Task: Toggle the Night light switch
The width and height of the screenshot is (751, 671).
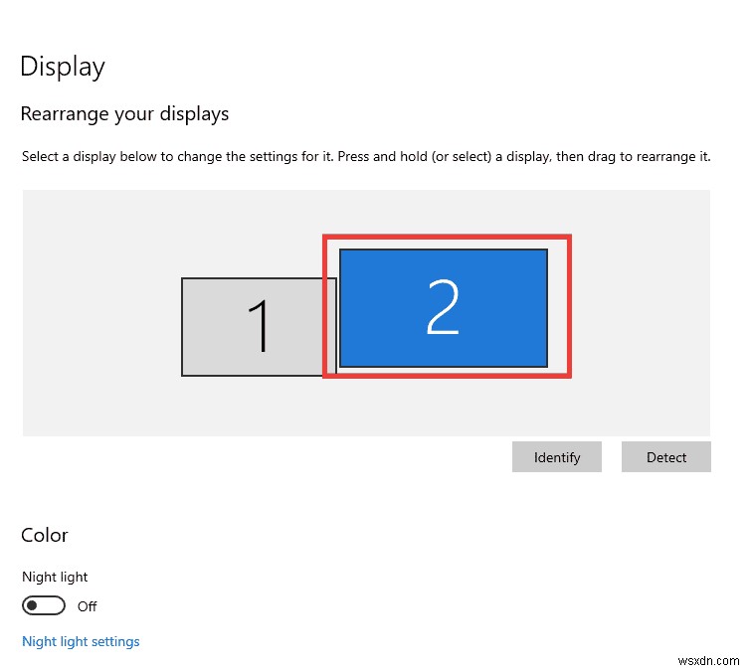Action: click(44, 605)
